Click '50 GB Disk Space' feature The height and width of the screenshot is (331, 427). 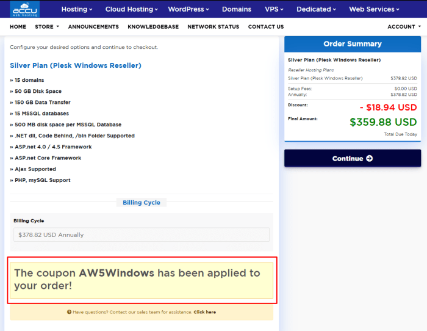pos(35,92)
